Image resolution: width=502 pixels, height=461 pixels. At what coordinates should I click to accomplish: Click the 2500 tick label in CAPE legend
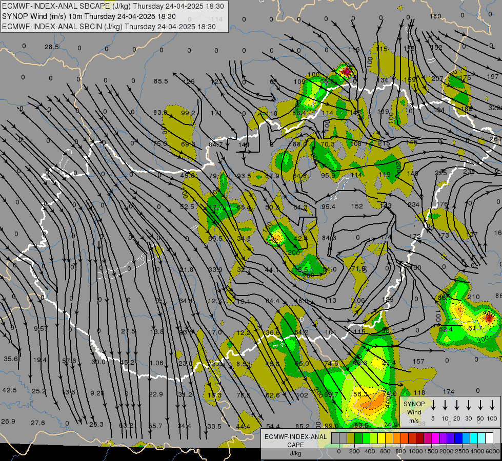pyautogui.click(x=462, y=451)
